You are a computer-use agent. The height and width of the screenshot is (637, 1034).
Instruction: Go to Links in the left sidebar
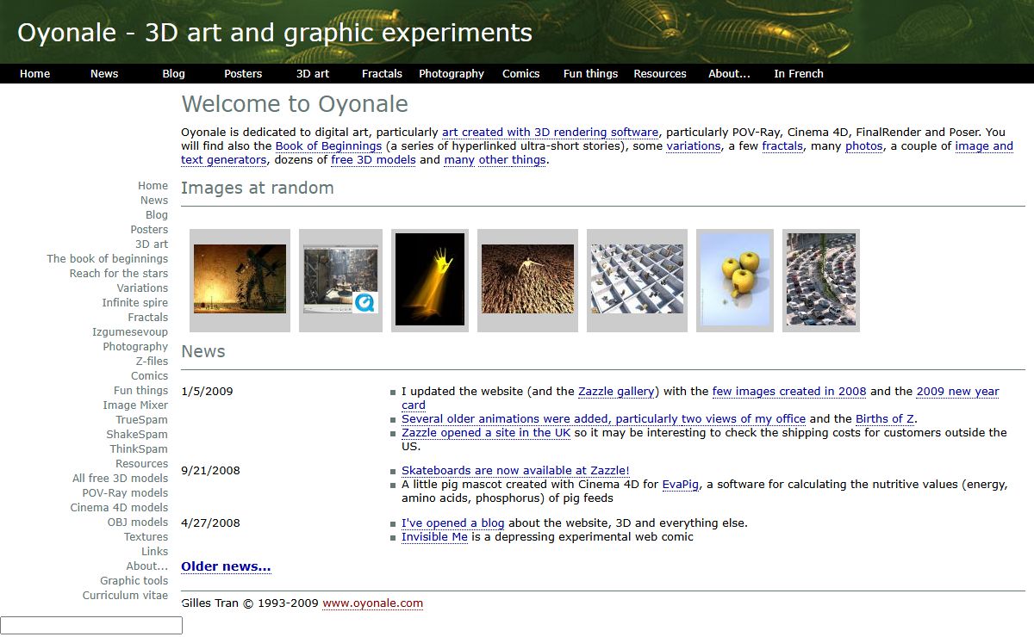(x=155, y=552)
